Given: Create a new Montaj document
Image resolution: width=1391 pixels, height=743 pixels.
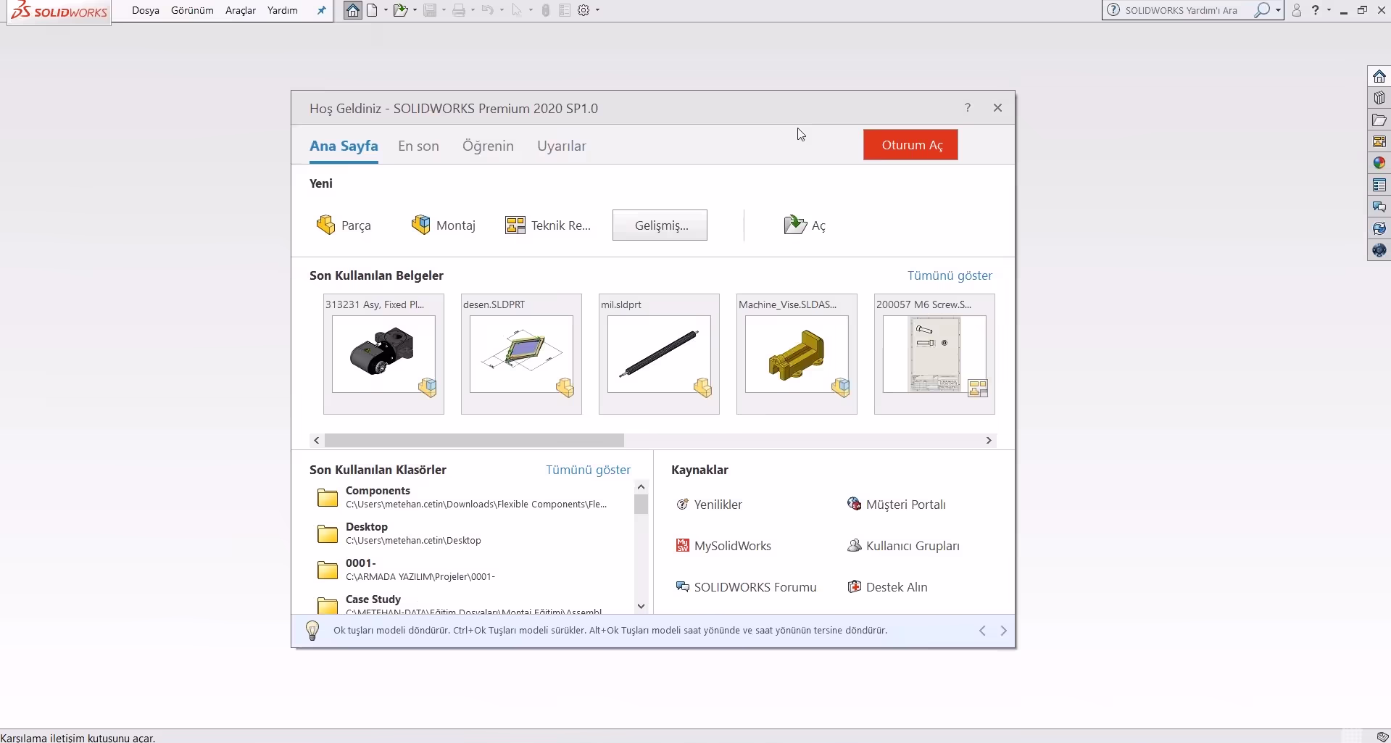Looking at the screenshot, I should [444, 225].
